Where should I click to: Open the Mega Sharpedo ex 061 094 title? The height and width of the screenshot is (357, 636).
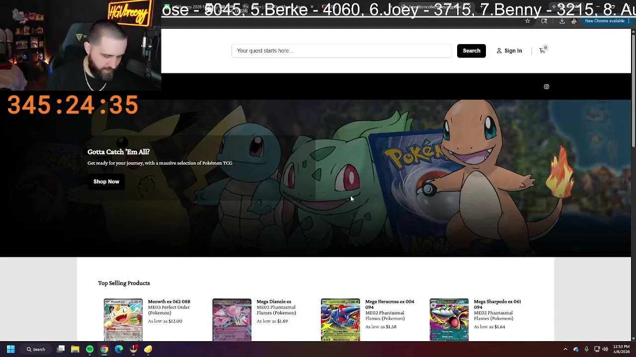click(x=497, y=304)
